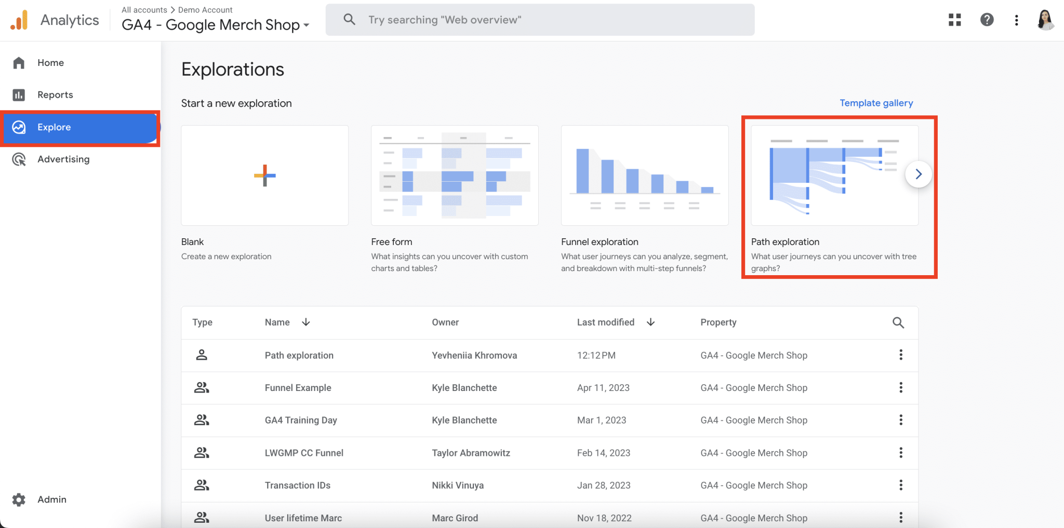
Task: Open the Google apps launcher
Action: (x=955, y=20)
